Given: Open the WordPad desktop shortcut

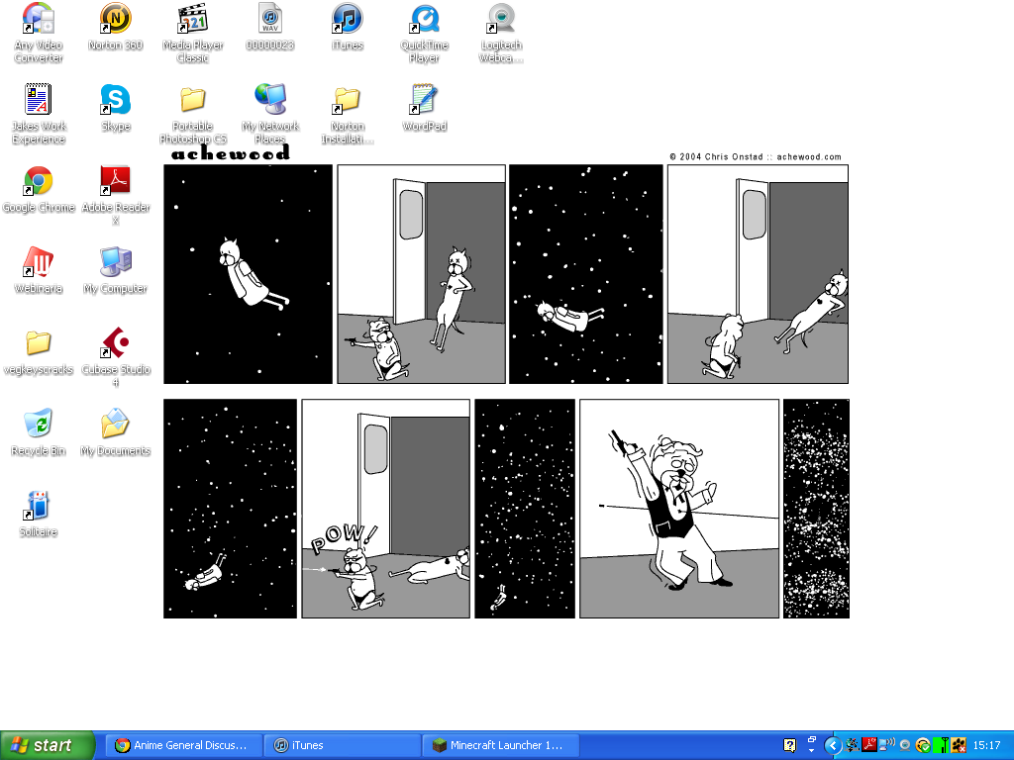Looking at the screenshot, I should (424, 108).
